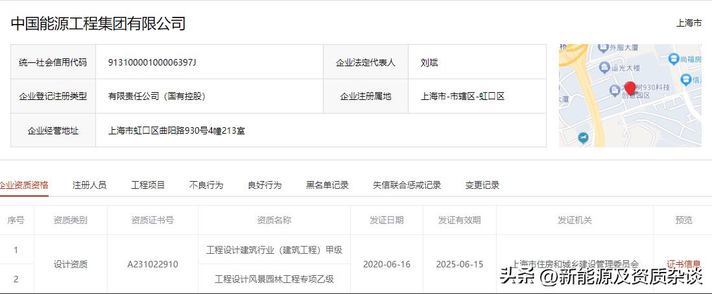Click the 信泽 marker icon on map
The height and width of the screenshot is (294, 712).
[x=685, y=80]
